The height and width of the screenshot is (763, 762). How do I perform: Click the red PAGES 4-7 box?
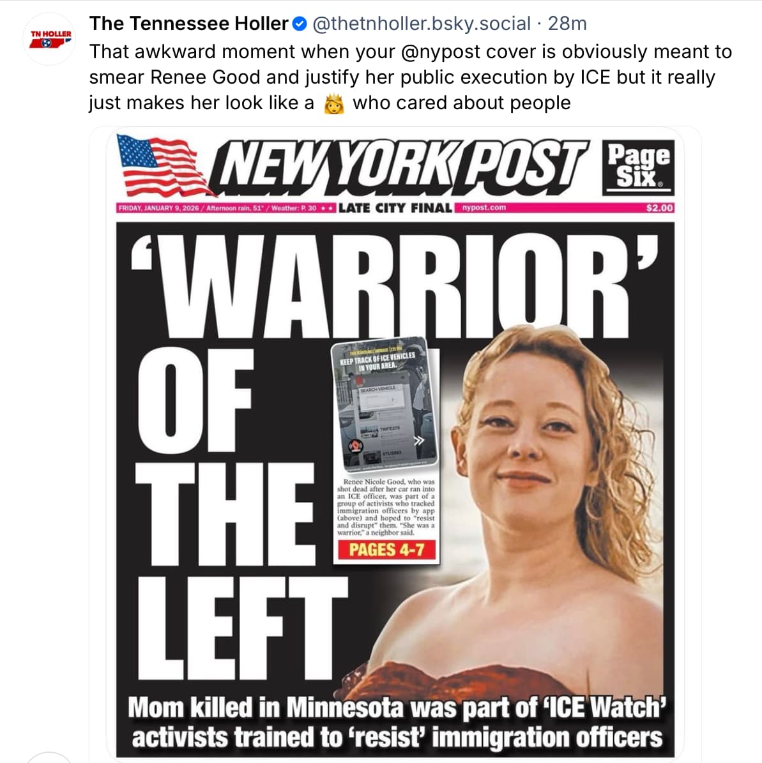click(x=386, y=550)
